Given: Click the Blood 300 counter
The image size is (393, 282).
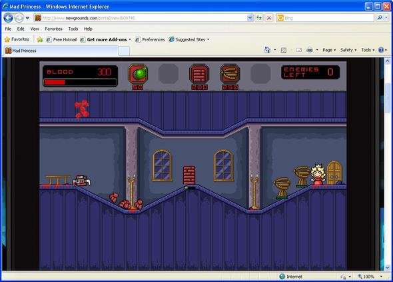Looking at the screenshot, I should coord(80,72).
